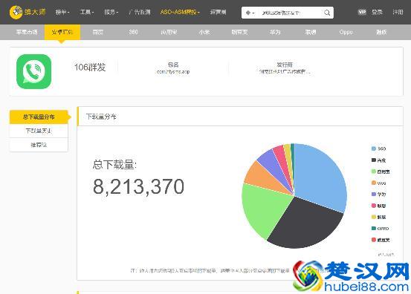
Task: Switch to the 360 market tab
Action: pyautogui.click(x=133, y=32)
